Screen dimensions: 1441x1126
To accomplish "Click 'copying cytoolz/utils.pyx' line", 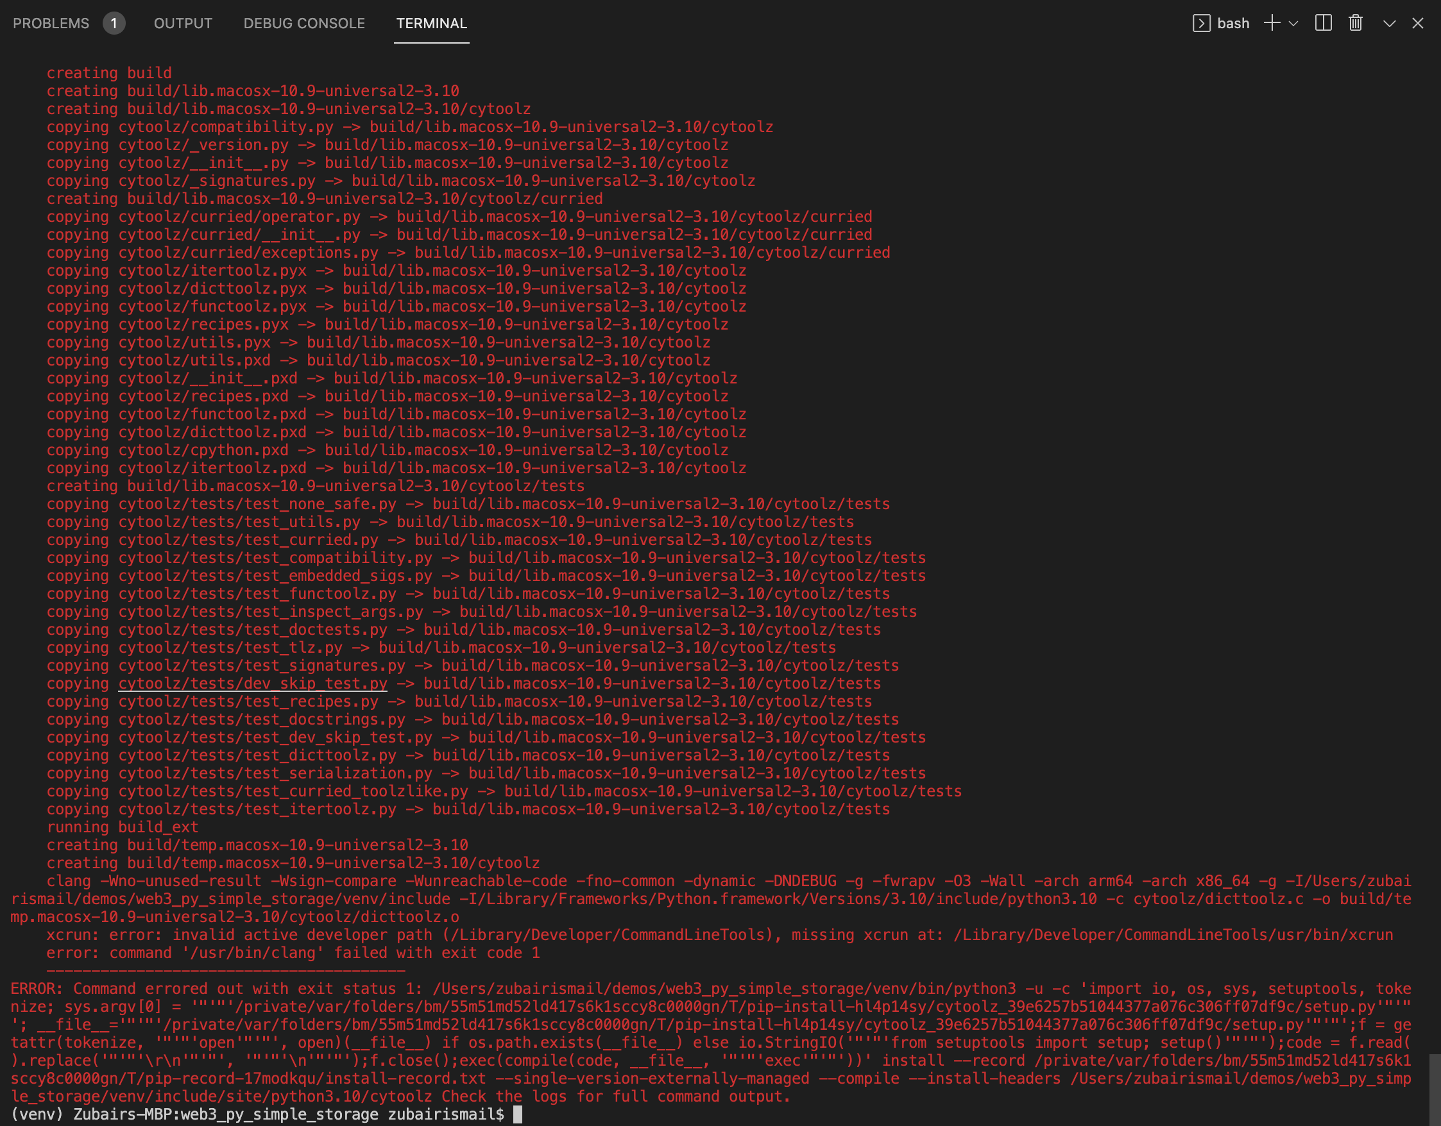I will 379,342.
